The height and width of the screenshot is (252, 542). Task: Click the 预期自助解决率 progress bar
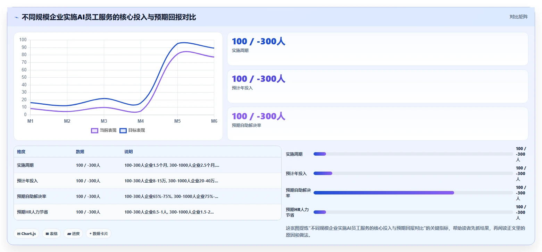click(413, 193)
